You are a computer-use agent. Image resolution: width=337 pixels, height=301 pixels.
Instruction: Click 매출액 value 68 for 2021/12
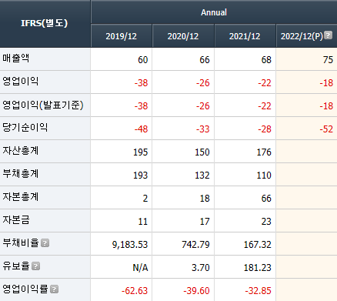pos(266,60)
